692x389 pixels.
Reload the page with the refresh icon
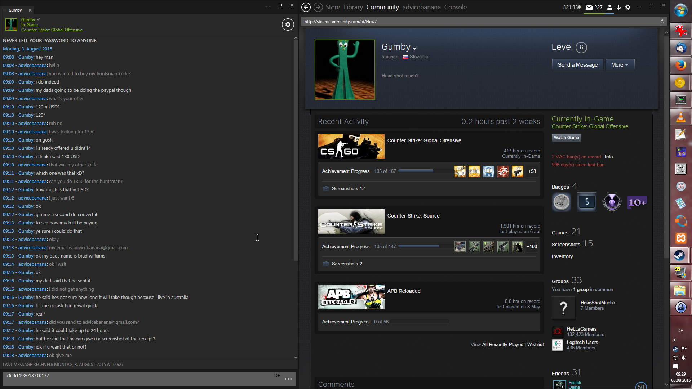pyautogui.click(x=662, y=22)
